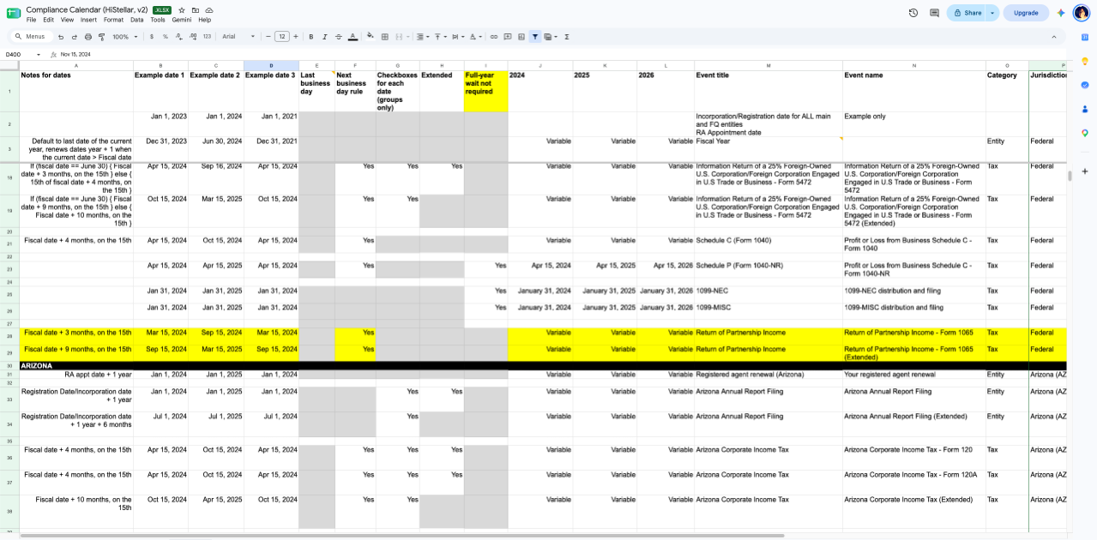
Task: Open the functions sigma menu
Action: tap(567, 37)
